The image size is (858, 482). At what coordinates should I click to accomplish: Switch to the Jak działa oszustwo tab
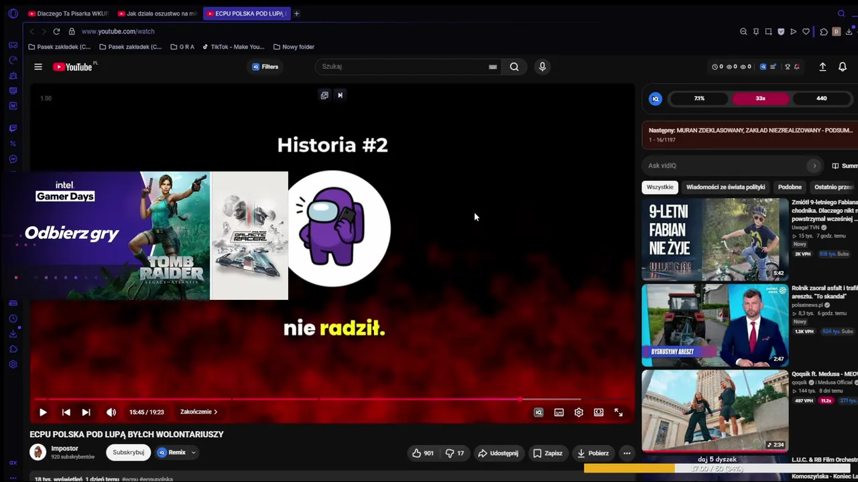tap(157, 13)
